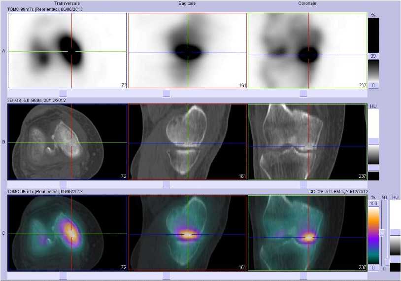Image resolution: width=401 pixels, height=281 pixels.
Task: Select the row A transversal SPECT view
Action: click(x=67, y=50)
